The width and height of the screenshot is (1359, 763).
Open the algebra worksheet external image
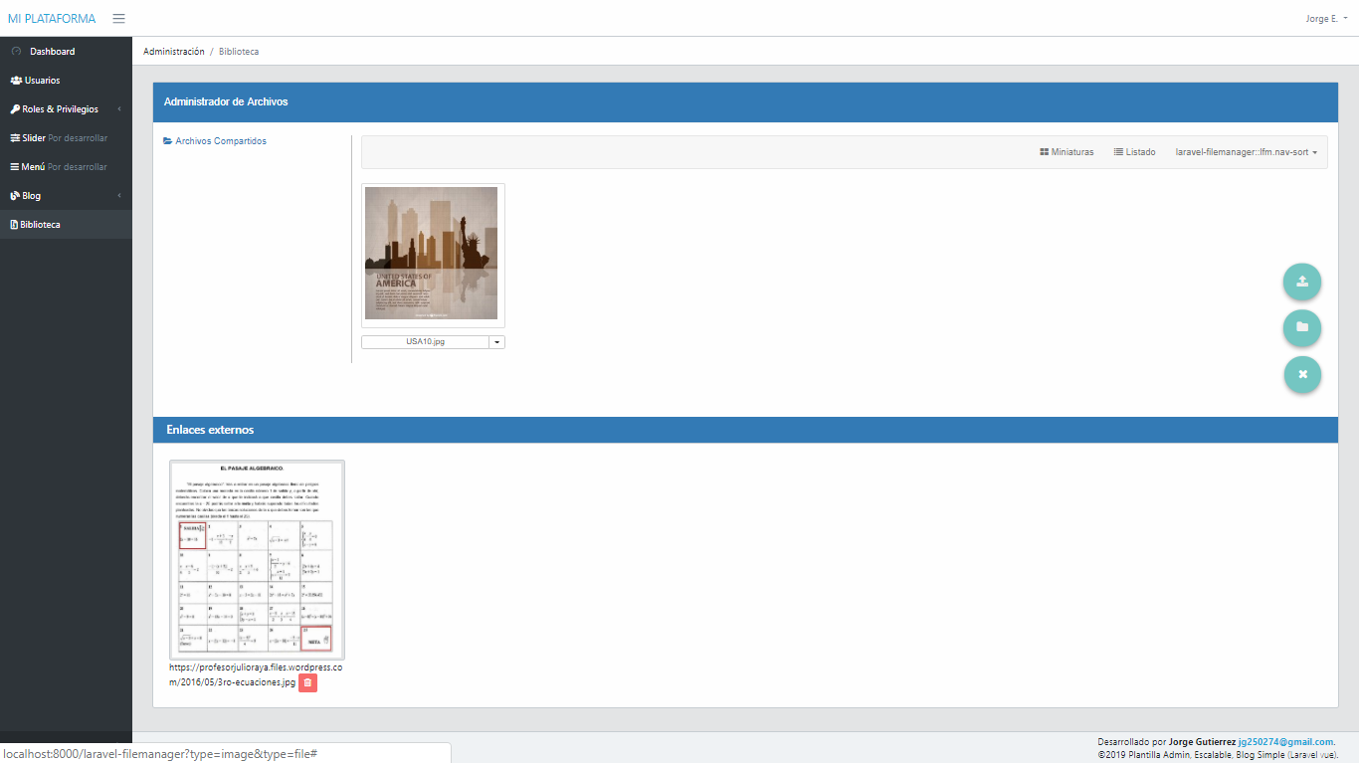(x=257, y=558)
